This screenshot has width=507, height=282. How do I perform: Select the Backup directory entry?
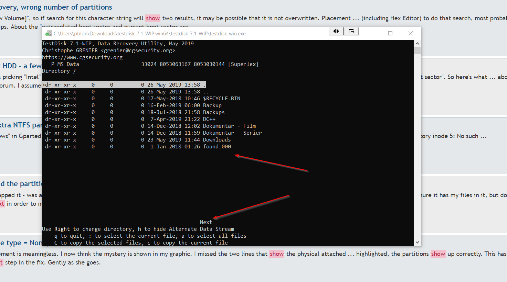pos(133,105)
